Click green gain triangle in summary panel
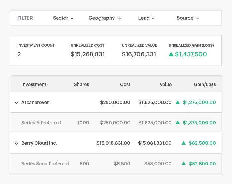The image size is (232, 184). 171,54
